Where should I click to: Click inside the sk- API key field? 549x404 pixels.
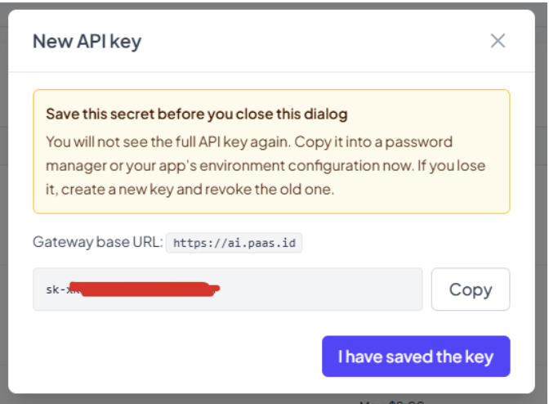pos(228,290)
